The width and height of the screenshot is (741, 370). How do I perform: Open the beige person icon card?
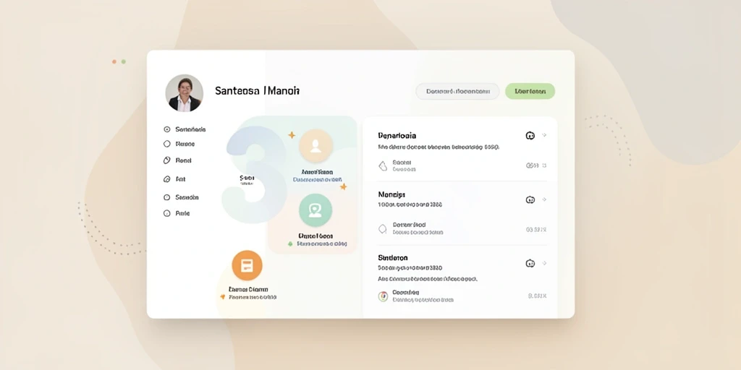316,146
